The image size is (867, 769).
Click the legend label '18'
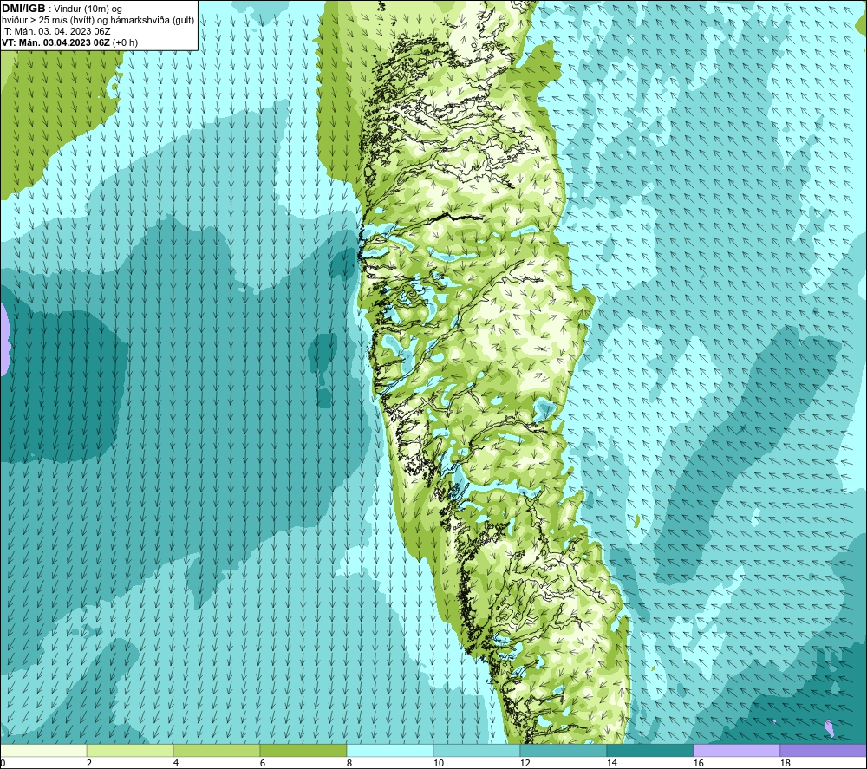pos(785,763)
